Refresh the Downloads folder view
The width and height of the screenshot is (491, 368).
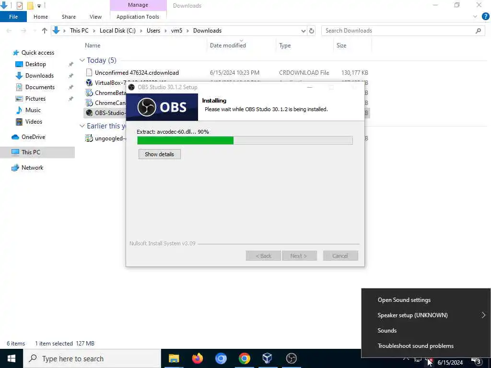[x=312, y=31]
